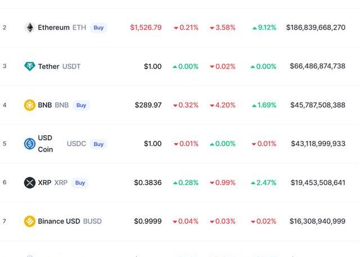Buy Ethereum using the Buy button
The width and height of the screenshot is (360, 257).
point(98,27)
